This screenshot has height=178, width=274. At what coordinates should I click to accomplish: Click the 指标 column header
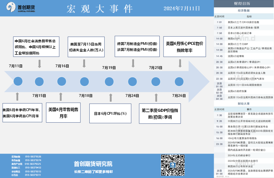point(249,17)
